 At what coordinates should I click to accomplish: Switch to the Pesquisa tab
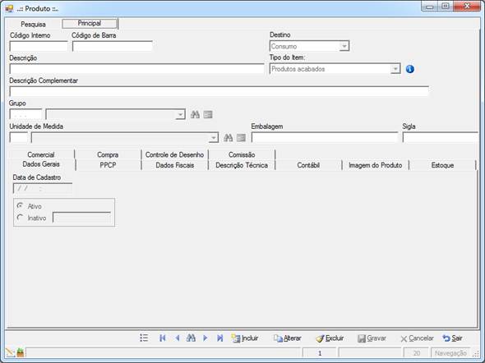click(33, 24)
